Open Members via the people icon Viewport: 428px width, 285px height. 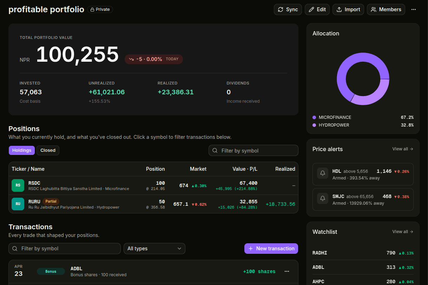[374, 9]
